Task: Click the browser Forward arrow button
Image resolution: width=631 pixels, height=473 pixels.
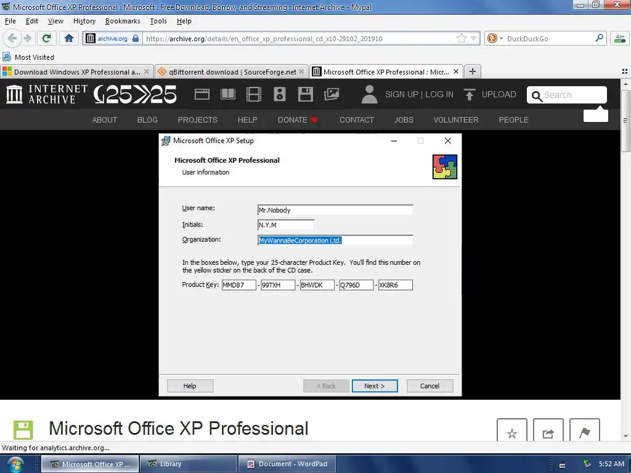Action: coord(27,39)
